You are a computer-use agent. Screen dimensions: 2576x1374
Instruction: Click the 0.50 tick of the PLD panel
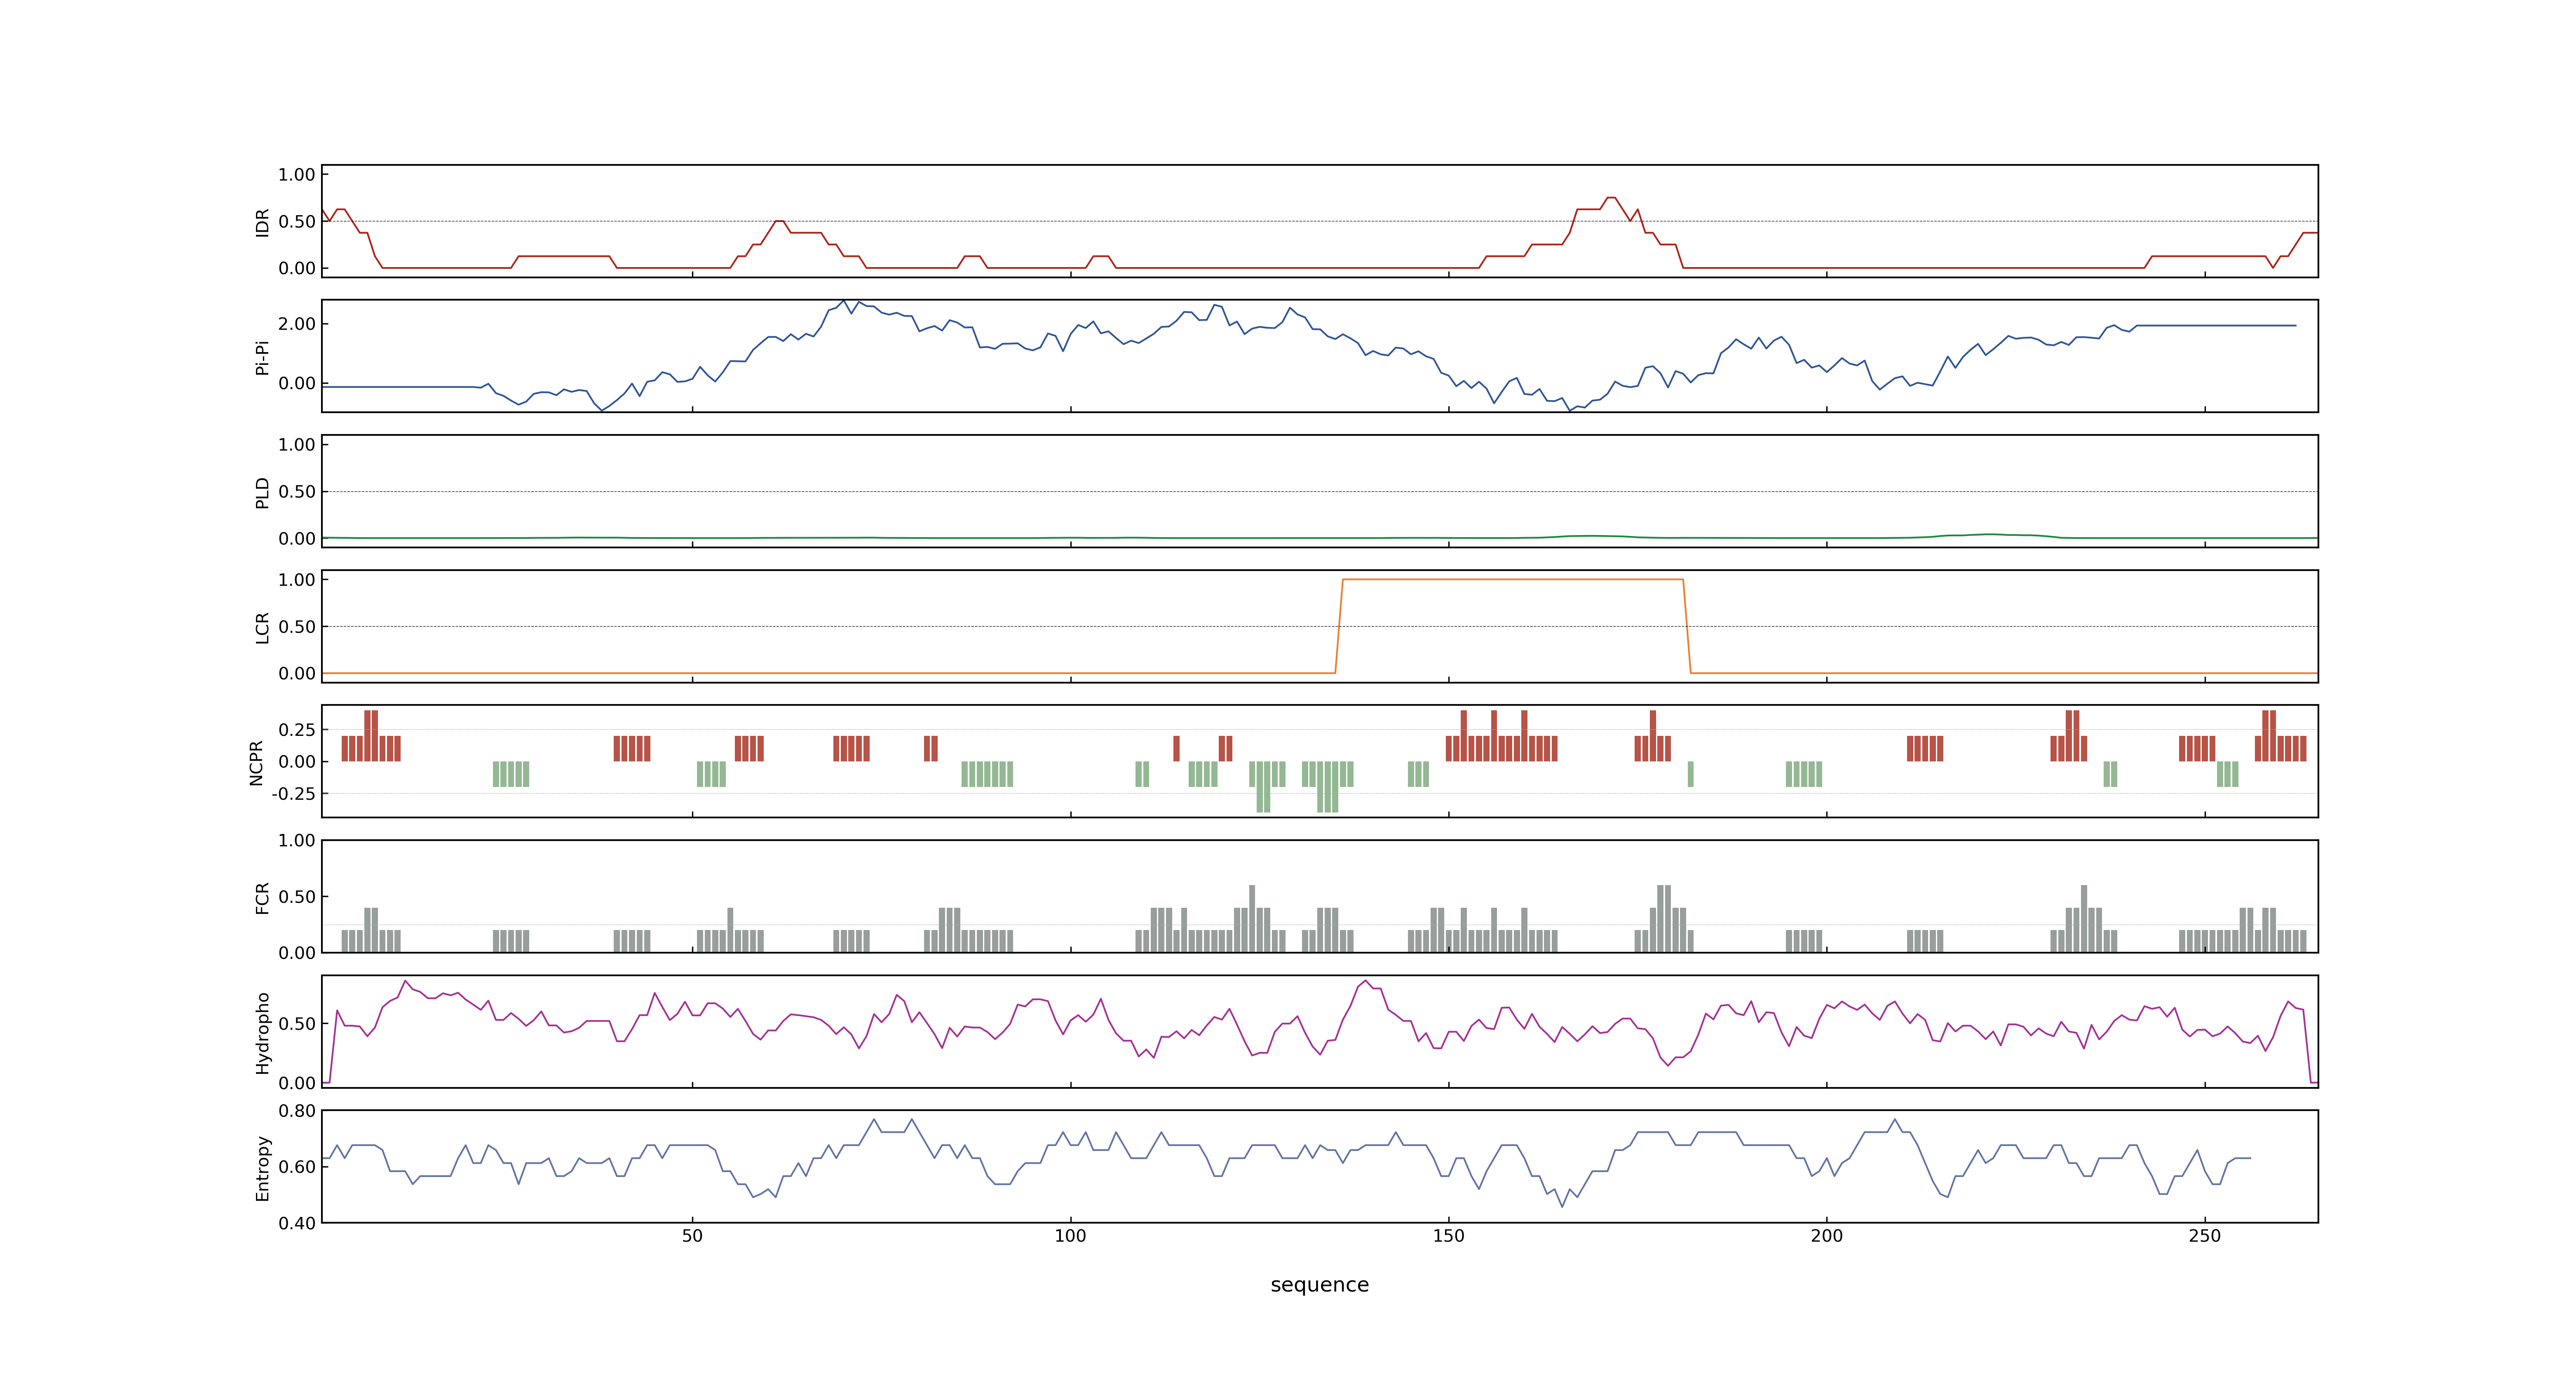(297, 492)
